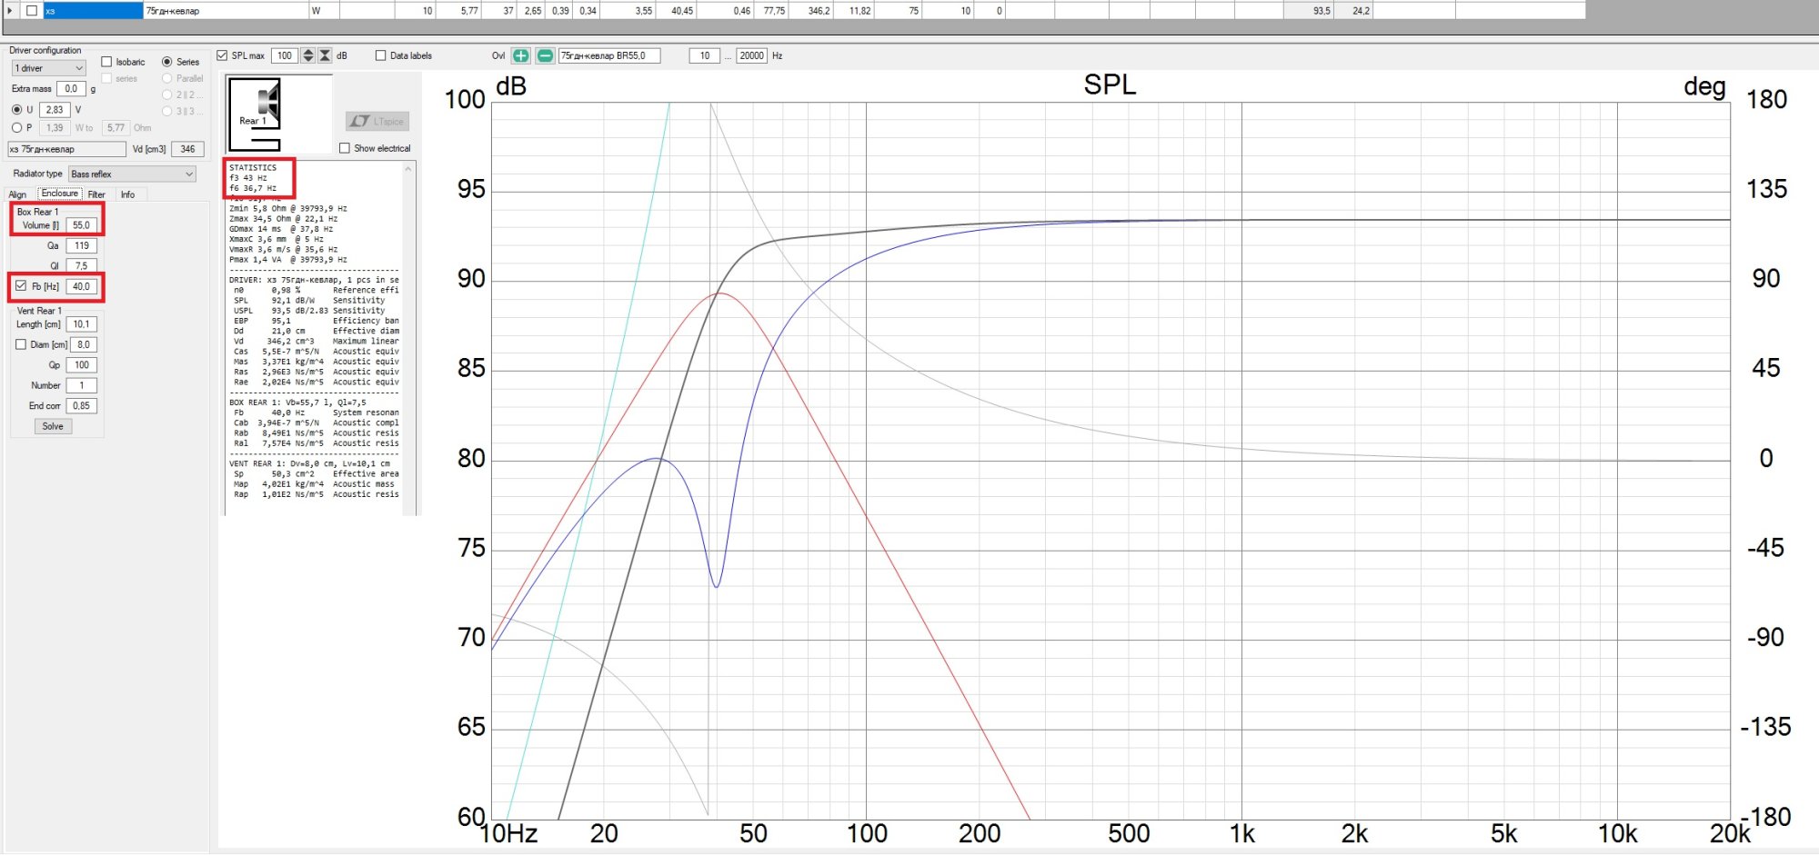This screenshot has height=855, width=1819.
Task: Click the SPL max 100 value field
Action: point(285,55)
